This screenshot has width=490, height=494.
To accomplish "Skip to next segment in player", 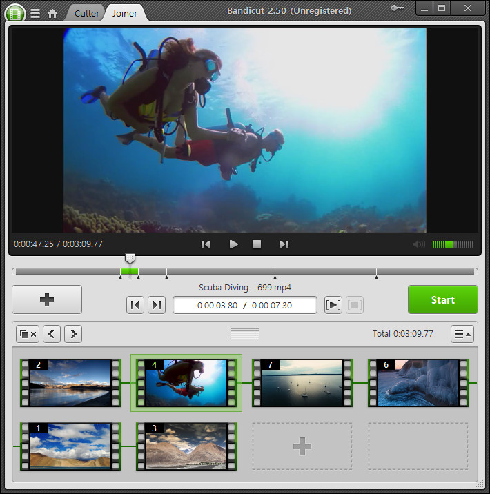I will (x=284, y=244).
